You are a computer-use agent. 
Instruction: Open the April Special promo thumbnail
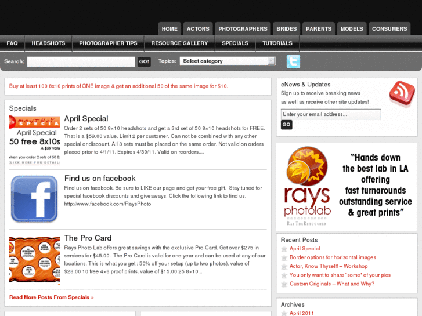pyautogui.click(x=34, y=140)
